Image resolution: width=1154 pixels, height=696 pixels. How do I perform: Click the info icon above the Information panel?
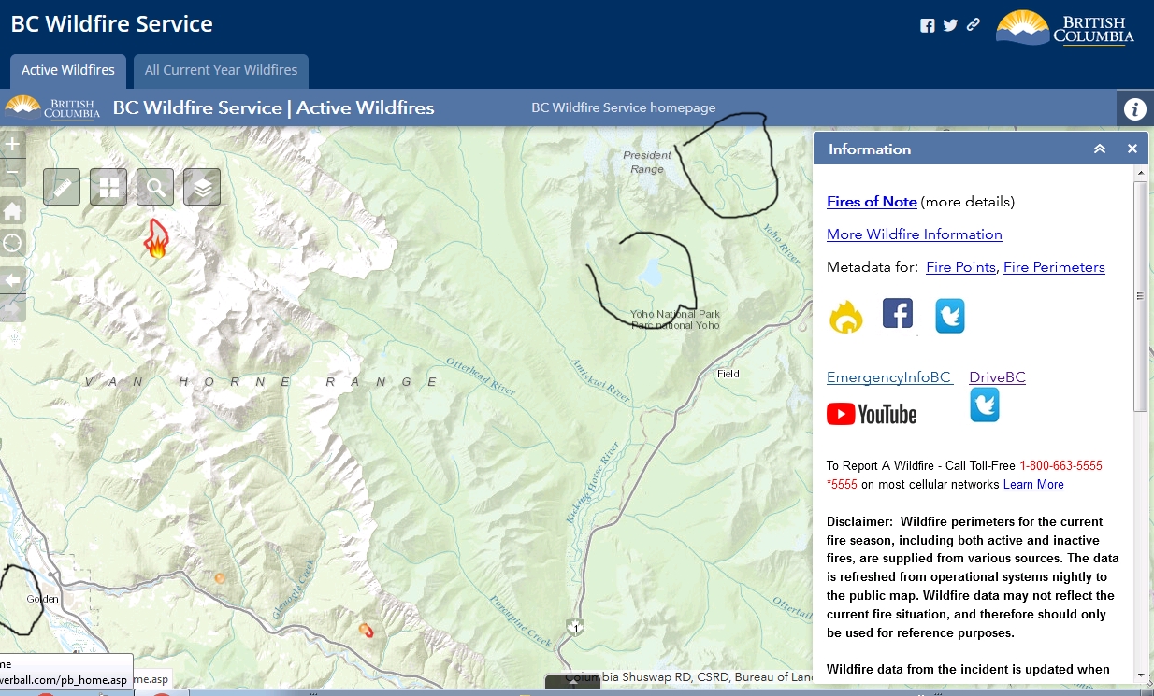[x=1134, y=108]
